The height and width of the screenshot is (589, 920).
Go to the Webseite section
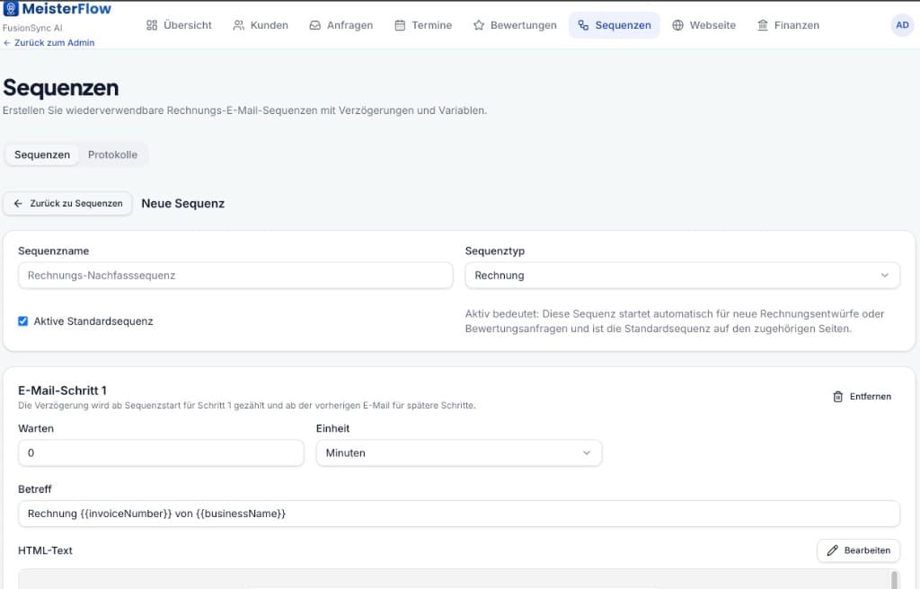[703, 25]
